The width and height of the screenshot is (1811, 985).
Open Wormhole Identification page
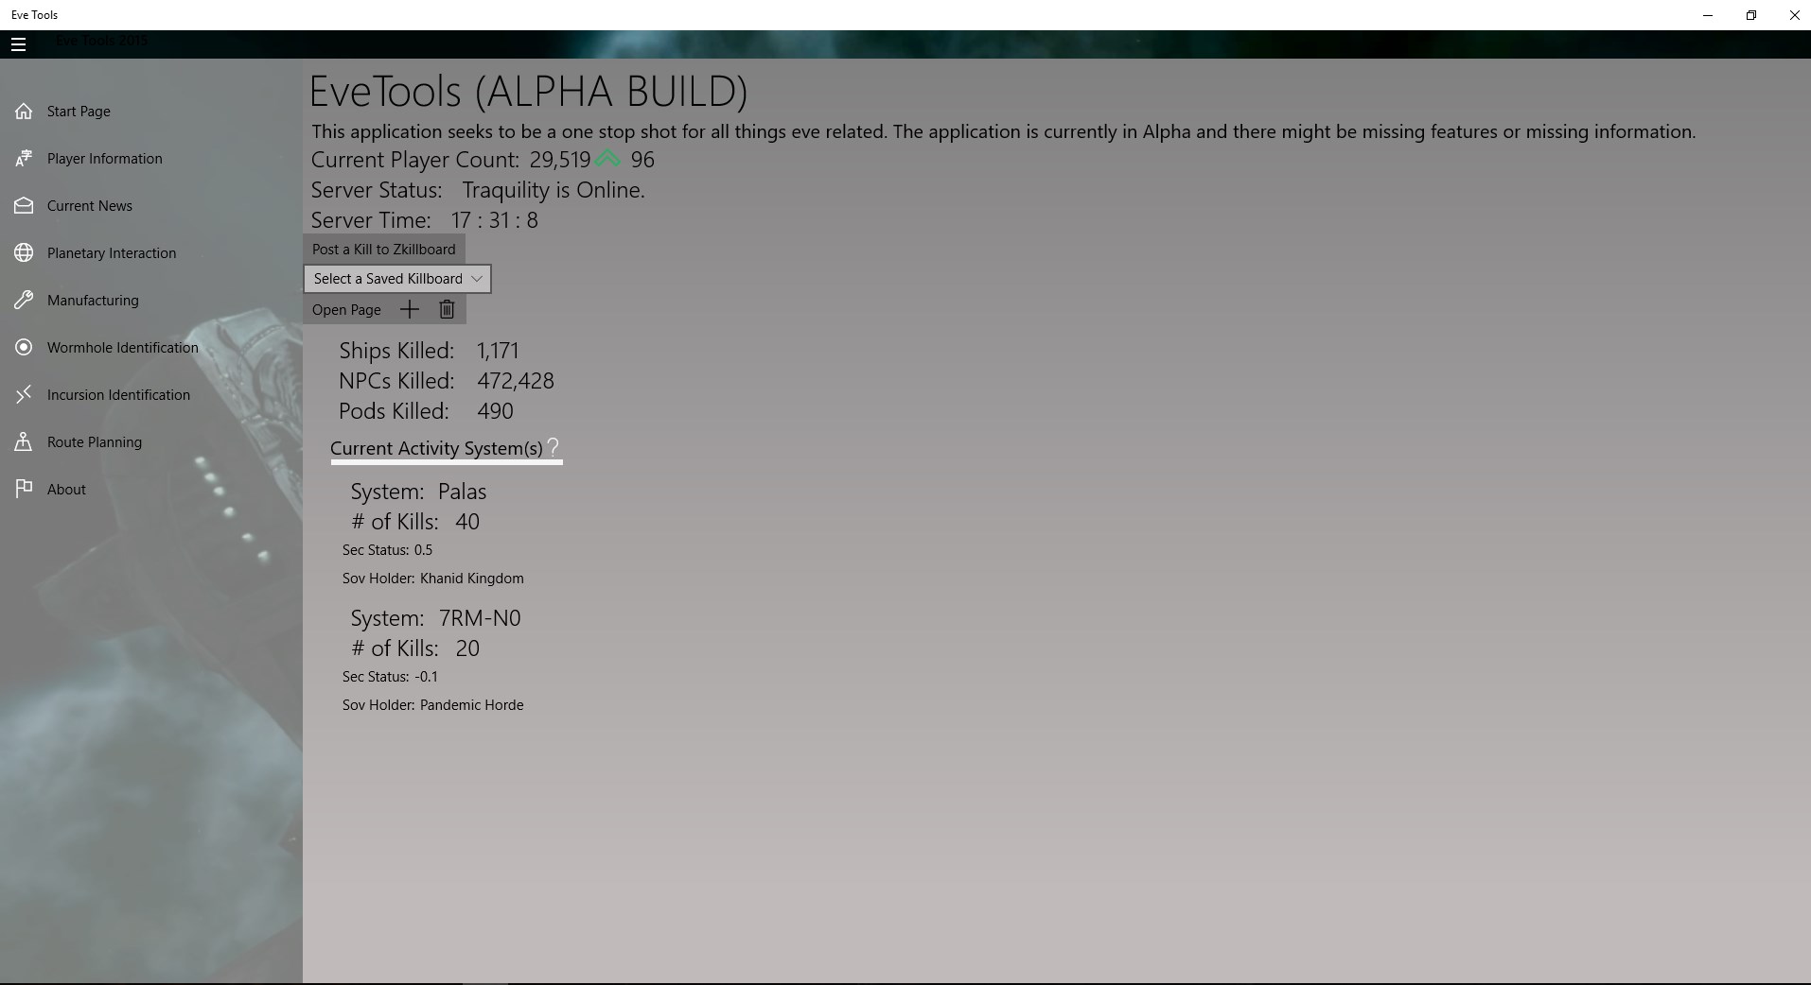(x=123, y=348)
